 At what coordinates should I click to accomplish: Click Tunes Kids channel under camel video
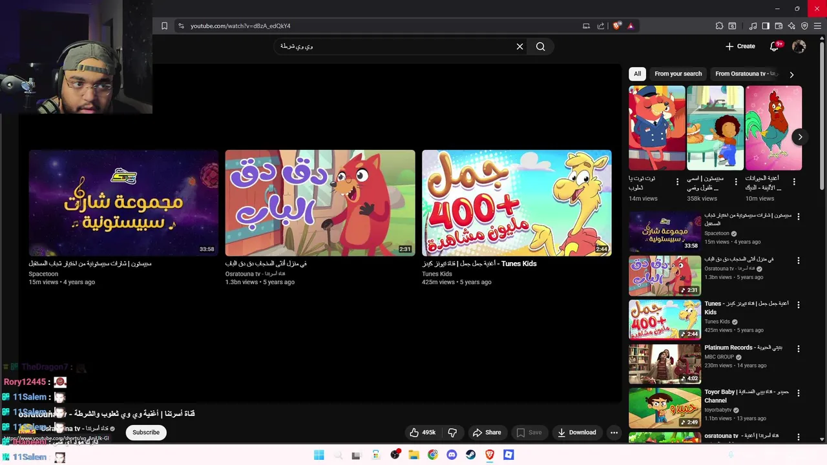437,274
